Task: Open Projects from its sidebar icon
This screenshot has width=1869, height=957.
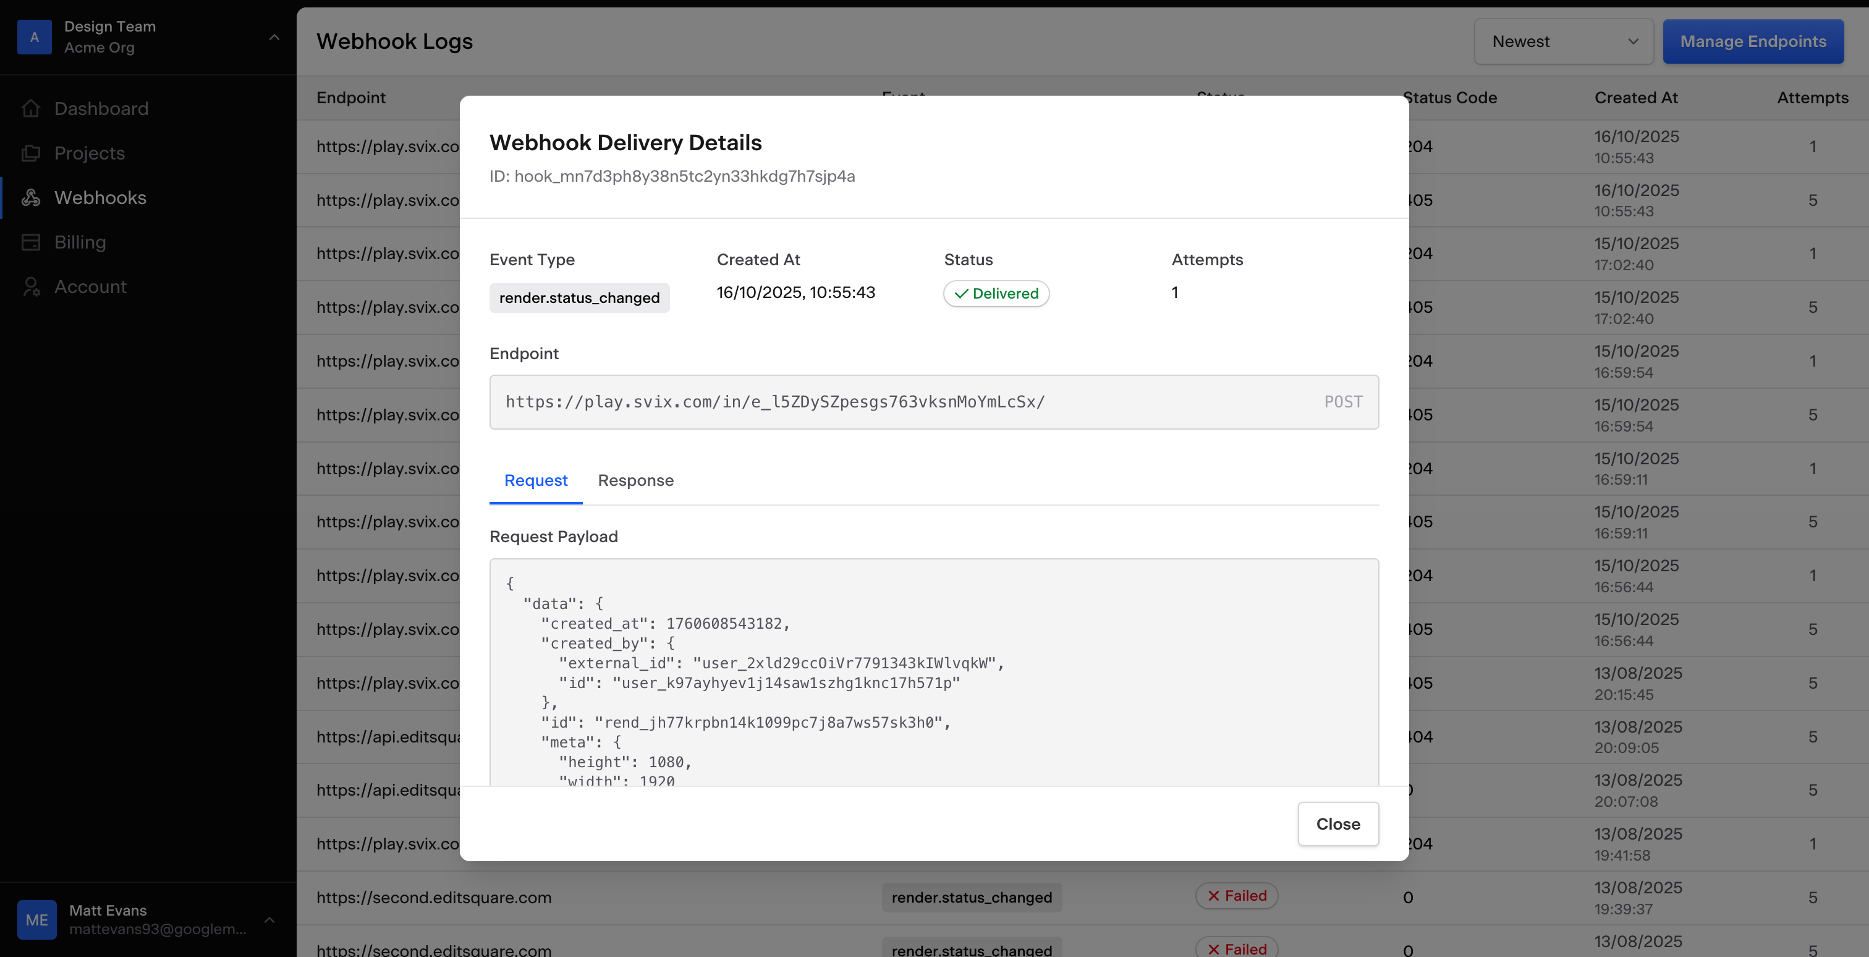Action: [x=31, y=153]
